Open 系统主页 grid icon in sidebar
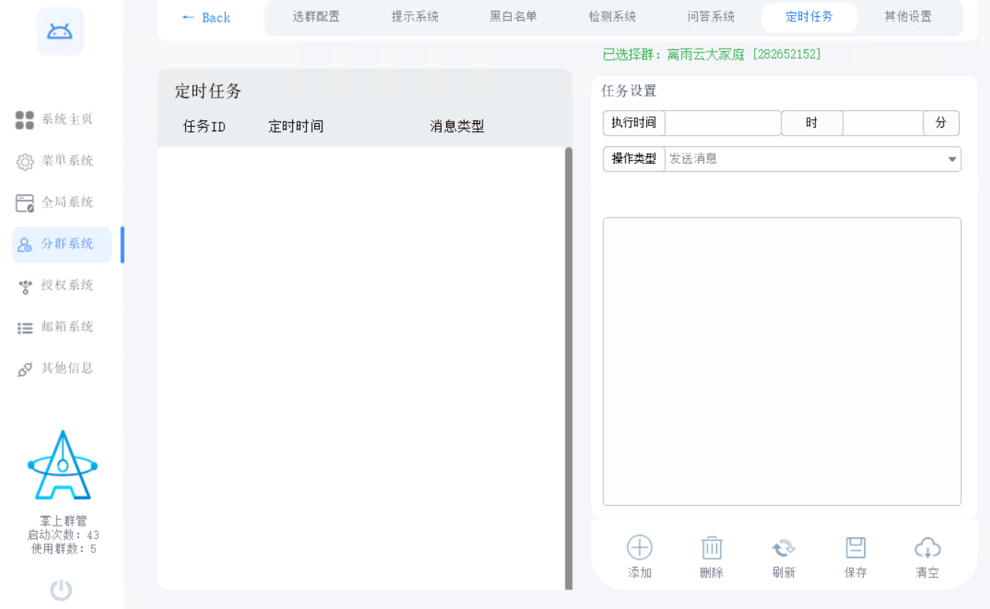The image size is (990, 609). tap(25, 120)
